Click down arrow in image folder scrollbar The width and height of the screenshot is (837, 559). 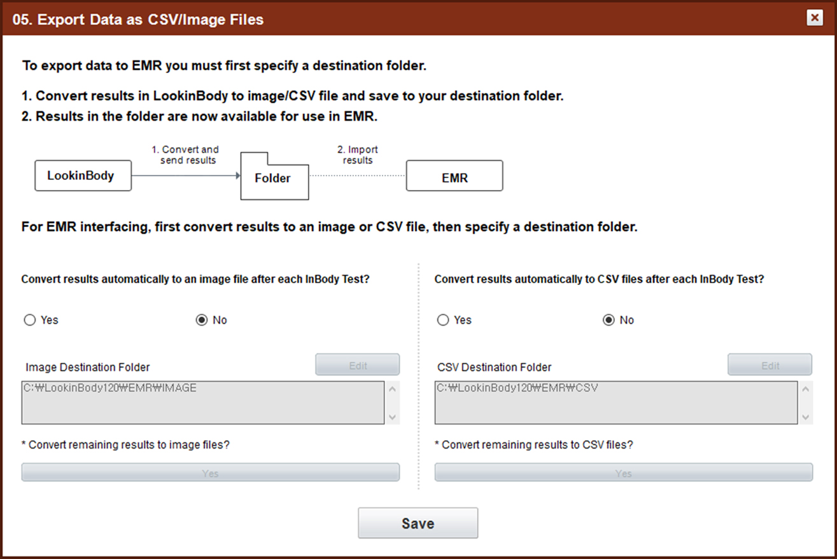pyautogui.click(x=393, y=417)
